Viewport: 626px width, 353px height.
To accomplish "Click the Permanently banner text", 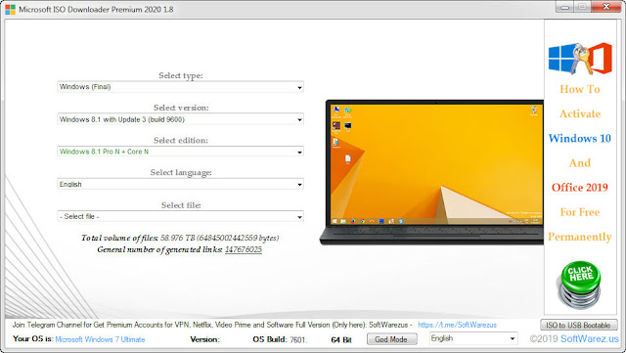I will [x=580, y=237].
